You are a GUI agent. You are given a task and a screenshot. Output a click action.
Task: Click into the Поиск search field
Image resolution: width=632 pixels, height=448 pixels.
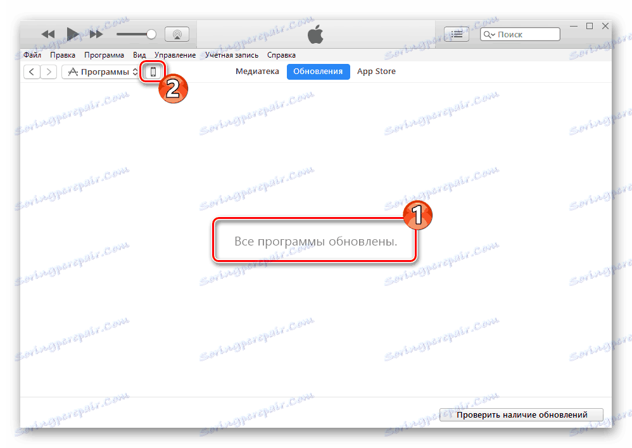click(x=520, y=34)
